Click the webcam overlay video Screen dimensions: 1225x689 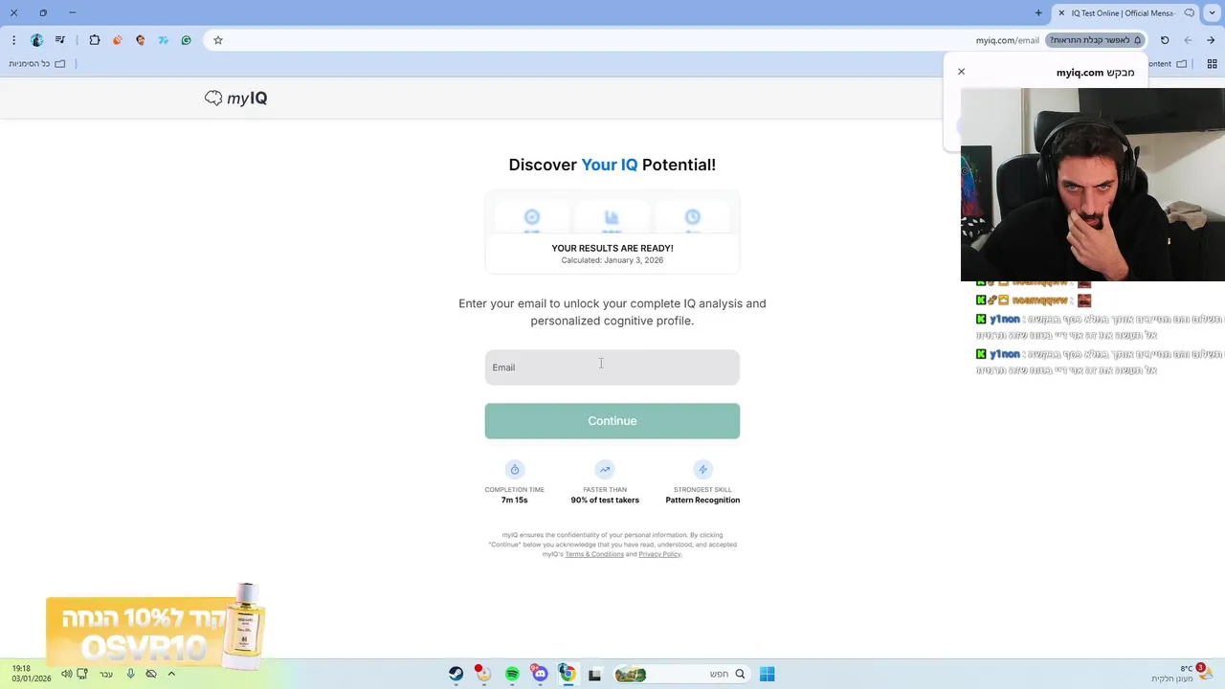[1093, 185]
